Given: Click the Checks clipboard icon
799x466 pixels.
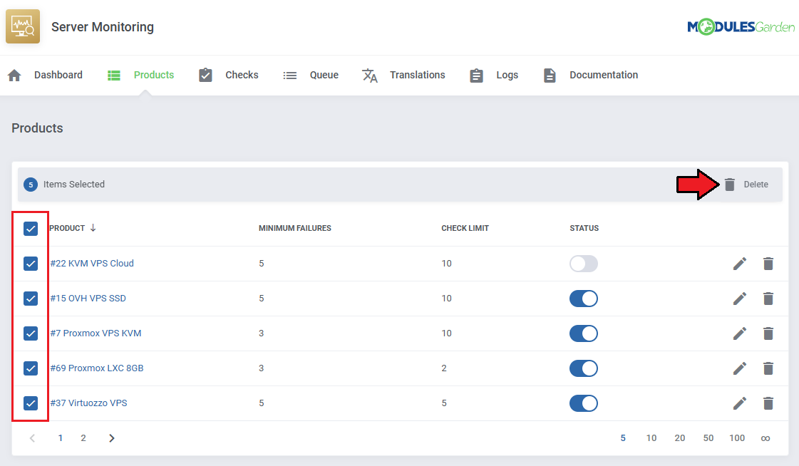Looking at the screenshot, I should point(205,75).
